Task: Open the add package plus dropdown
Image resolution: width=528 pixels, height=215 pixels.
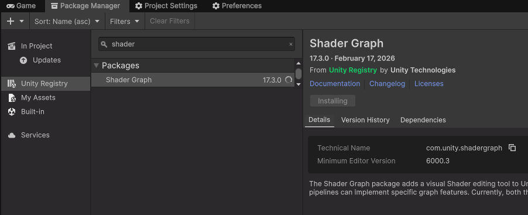Action: pos(15,21)
